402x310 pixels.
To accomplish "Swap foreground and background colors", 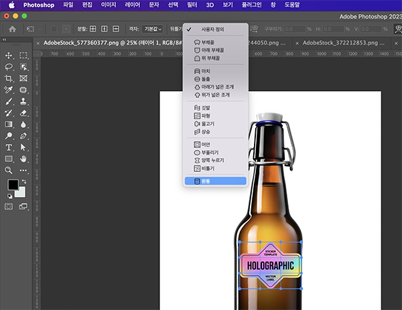I will 23,181.
